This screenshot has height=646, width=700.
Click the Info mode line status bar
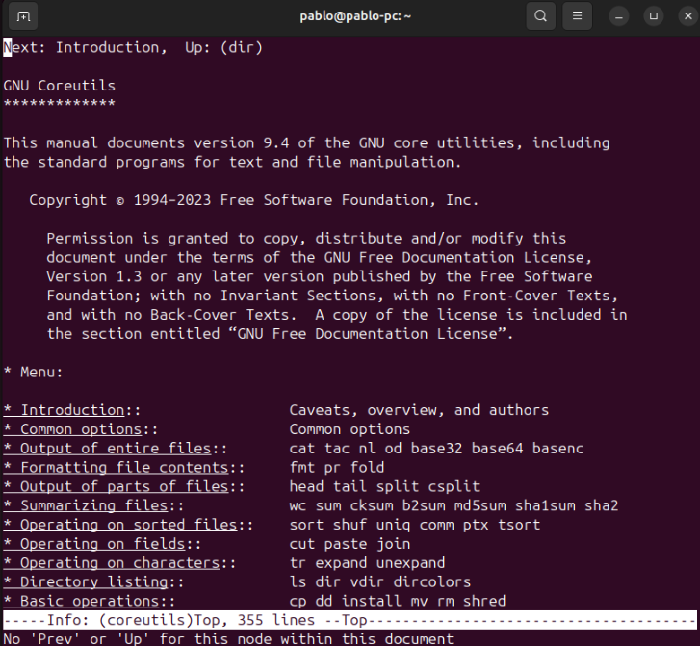tap(350, 620)
